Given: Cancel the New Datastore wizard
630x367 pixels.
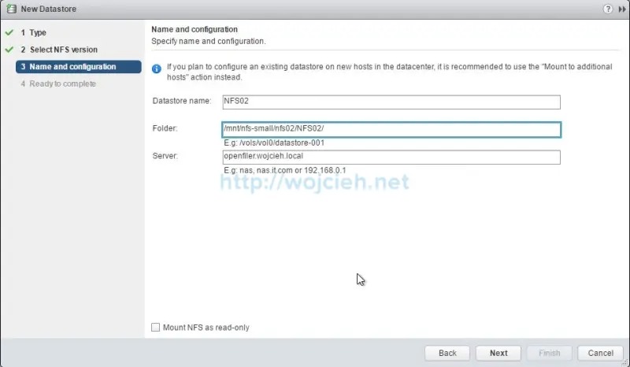Looking at the screenshot, I should [x=600, y=353].
